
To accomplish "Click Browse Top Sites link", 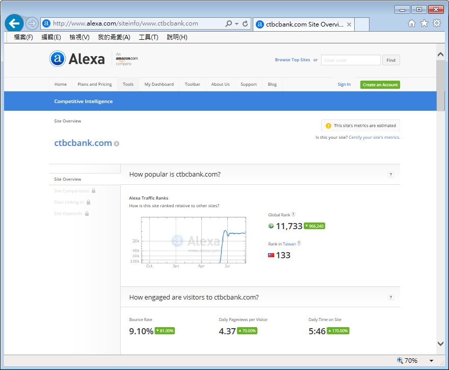I will coord(293,60).
